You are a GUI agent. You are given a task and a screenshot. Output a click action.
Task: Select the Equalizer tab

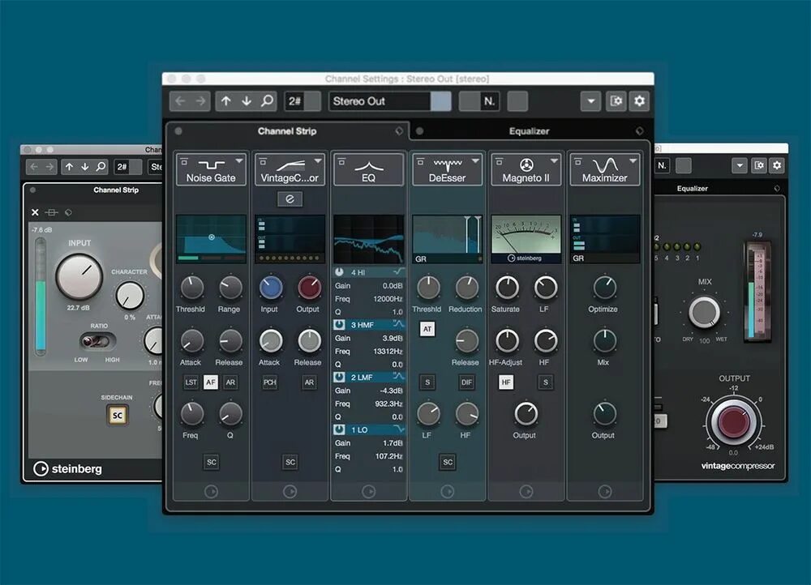point(529,131)
